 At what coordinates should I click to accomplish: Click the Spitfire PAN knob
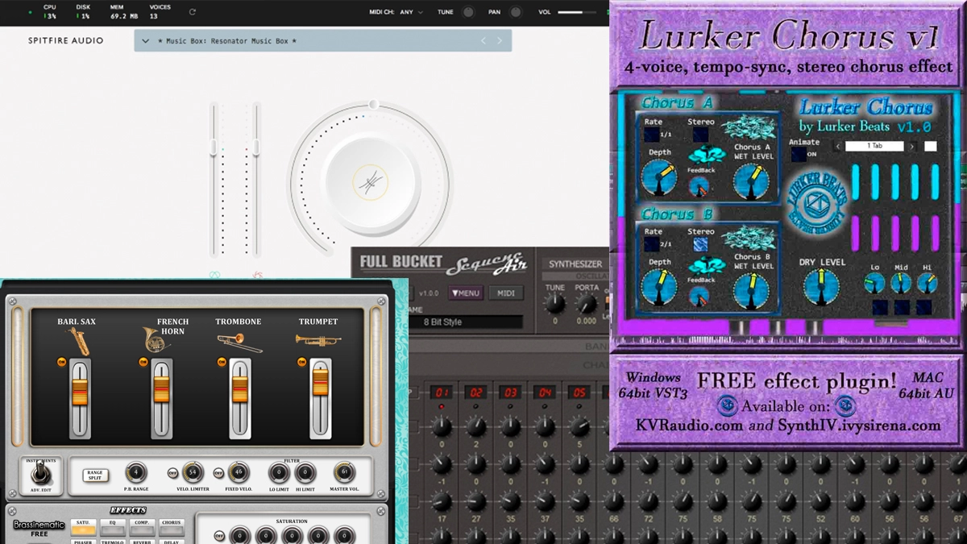pos(515,12)
